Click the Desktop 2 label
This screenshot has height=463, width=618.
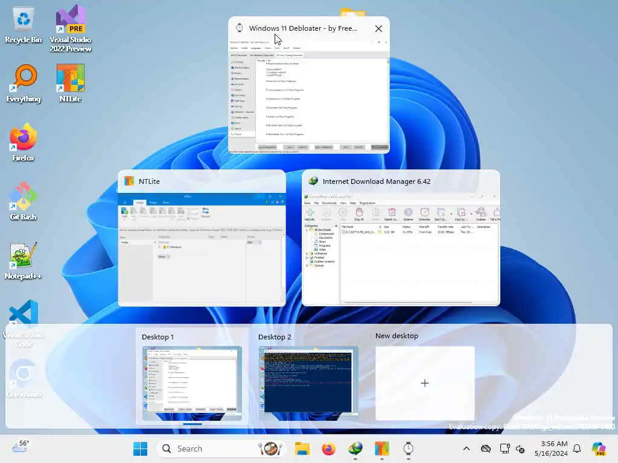point(275,337)
